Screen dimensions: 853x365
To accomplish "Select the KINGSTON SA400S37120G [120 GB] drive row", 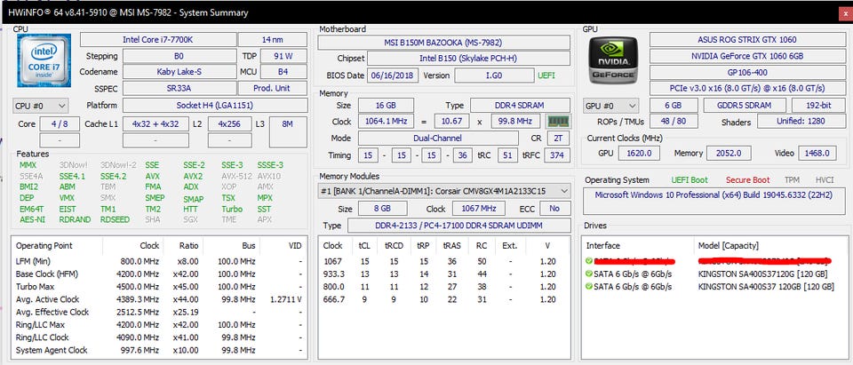I will click(714, 274).
